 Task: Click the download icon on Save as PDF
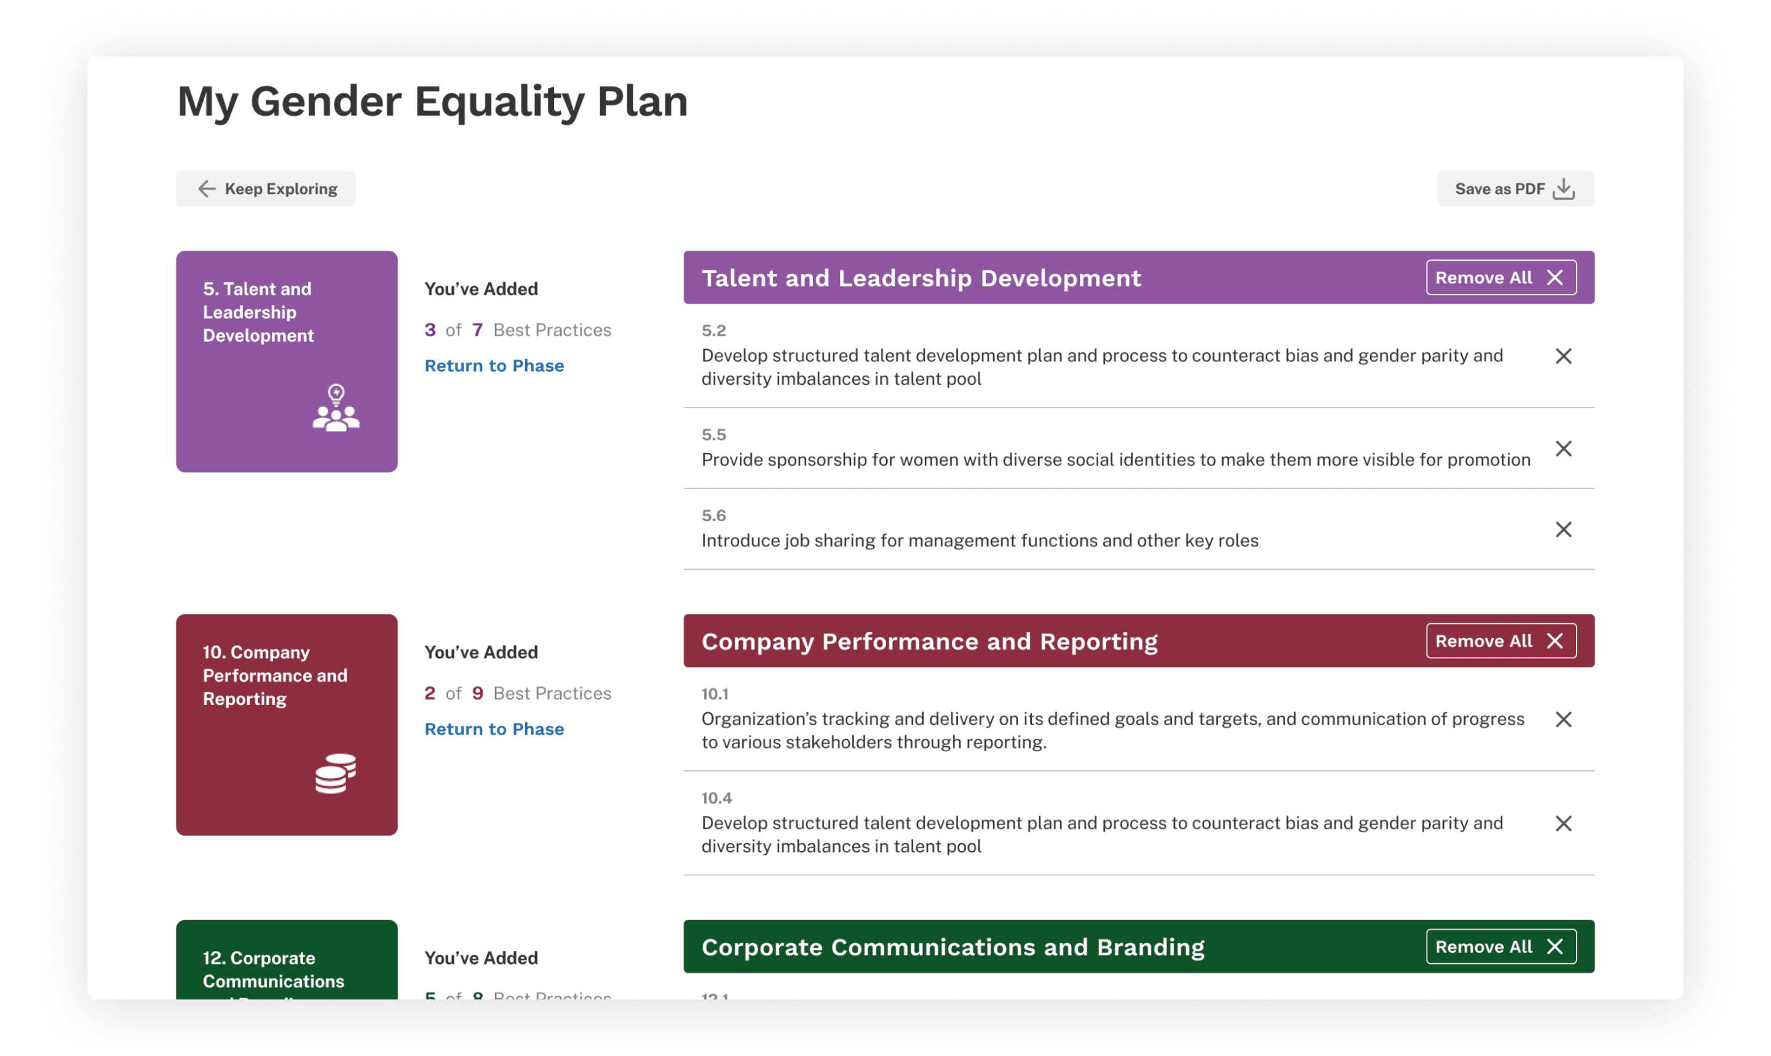(1564, 189)
